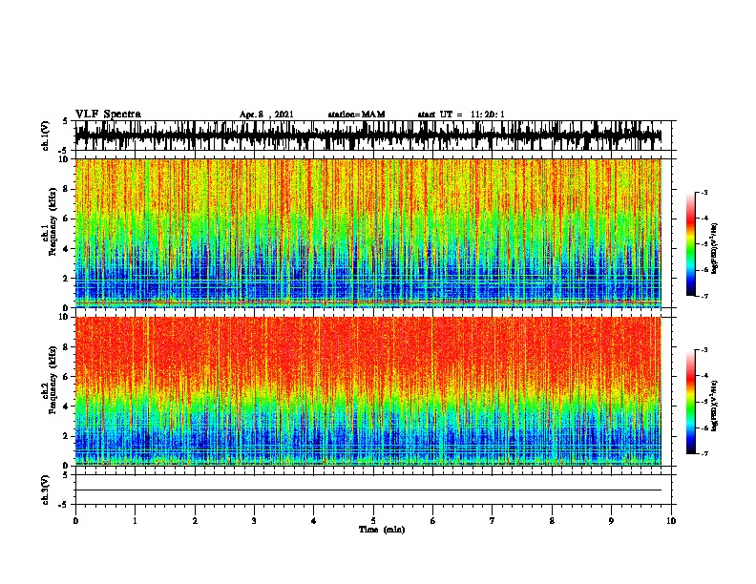The height and width of the screenshot is (584, 756).
Task: Click inside the ch.1 spectrogram panel
Action: pyautogui.click(x=368, y=233)
